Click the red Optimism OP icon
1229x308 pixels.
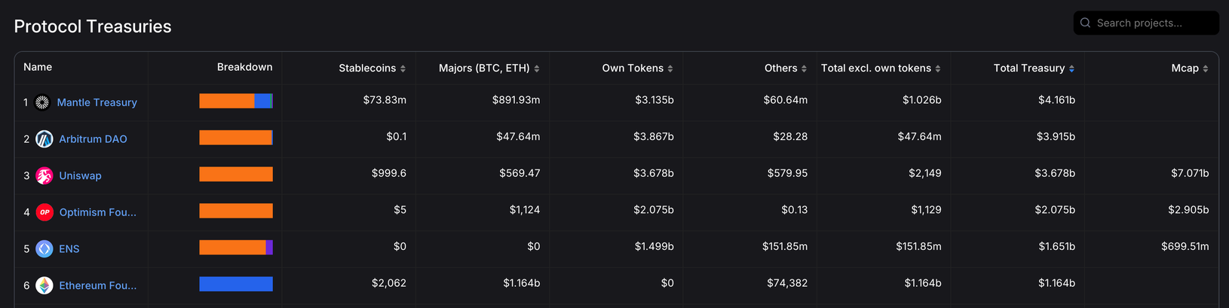[x=44, y=212]
